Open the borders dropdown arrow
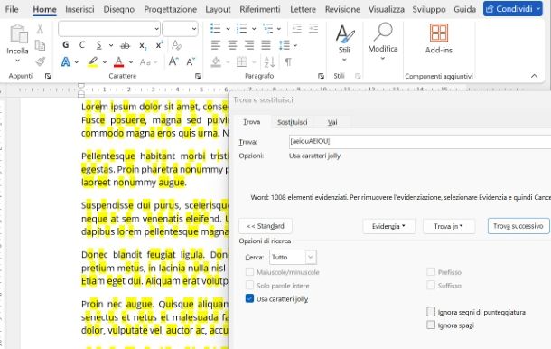This screenshot has height=349, width=551. tap(254, 62)
